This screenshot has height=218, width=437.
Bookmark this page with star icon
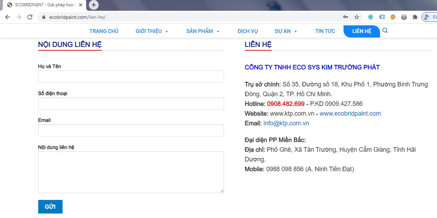pos(357,17)
